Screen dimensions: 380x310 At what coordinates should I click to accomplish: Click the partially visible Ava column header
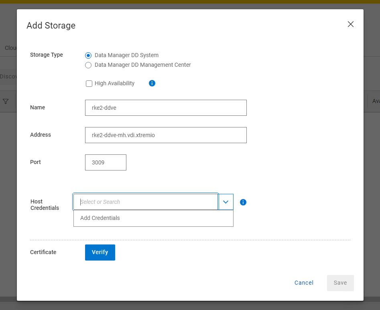[376, 101]
